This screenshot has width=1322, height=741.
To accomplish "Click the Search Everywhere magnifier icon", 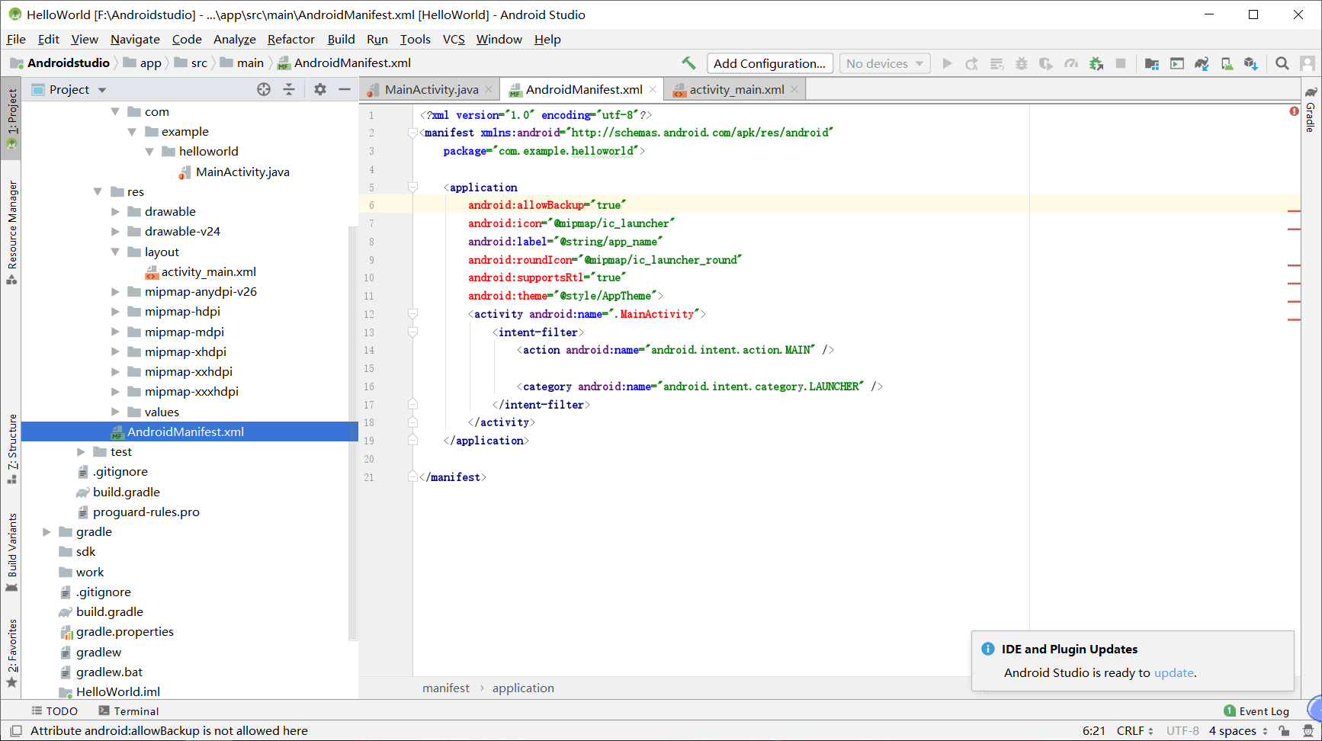I will pos(1282,63).
